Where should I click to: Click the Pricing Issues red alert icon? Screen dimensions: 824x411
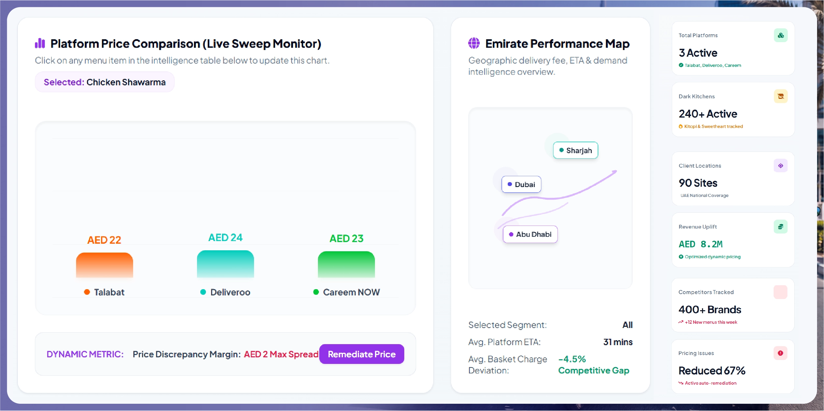780,353
